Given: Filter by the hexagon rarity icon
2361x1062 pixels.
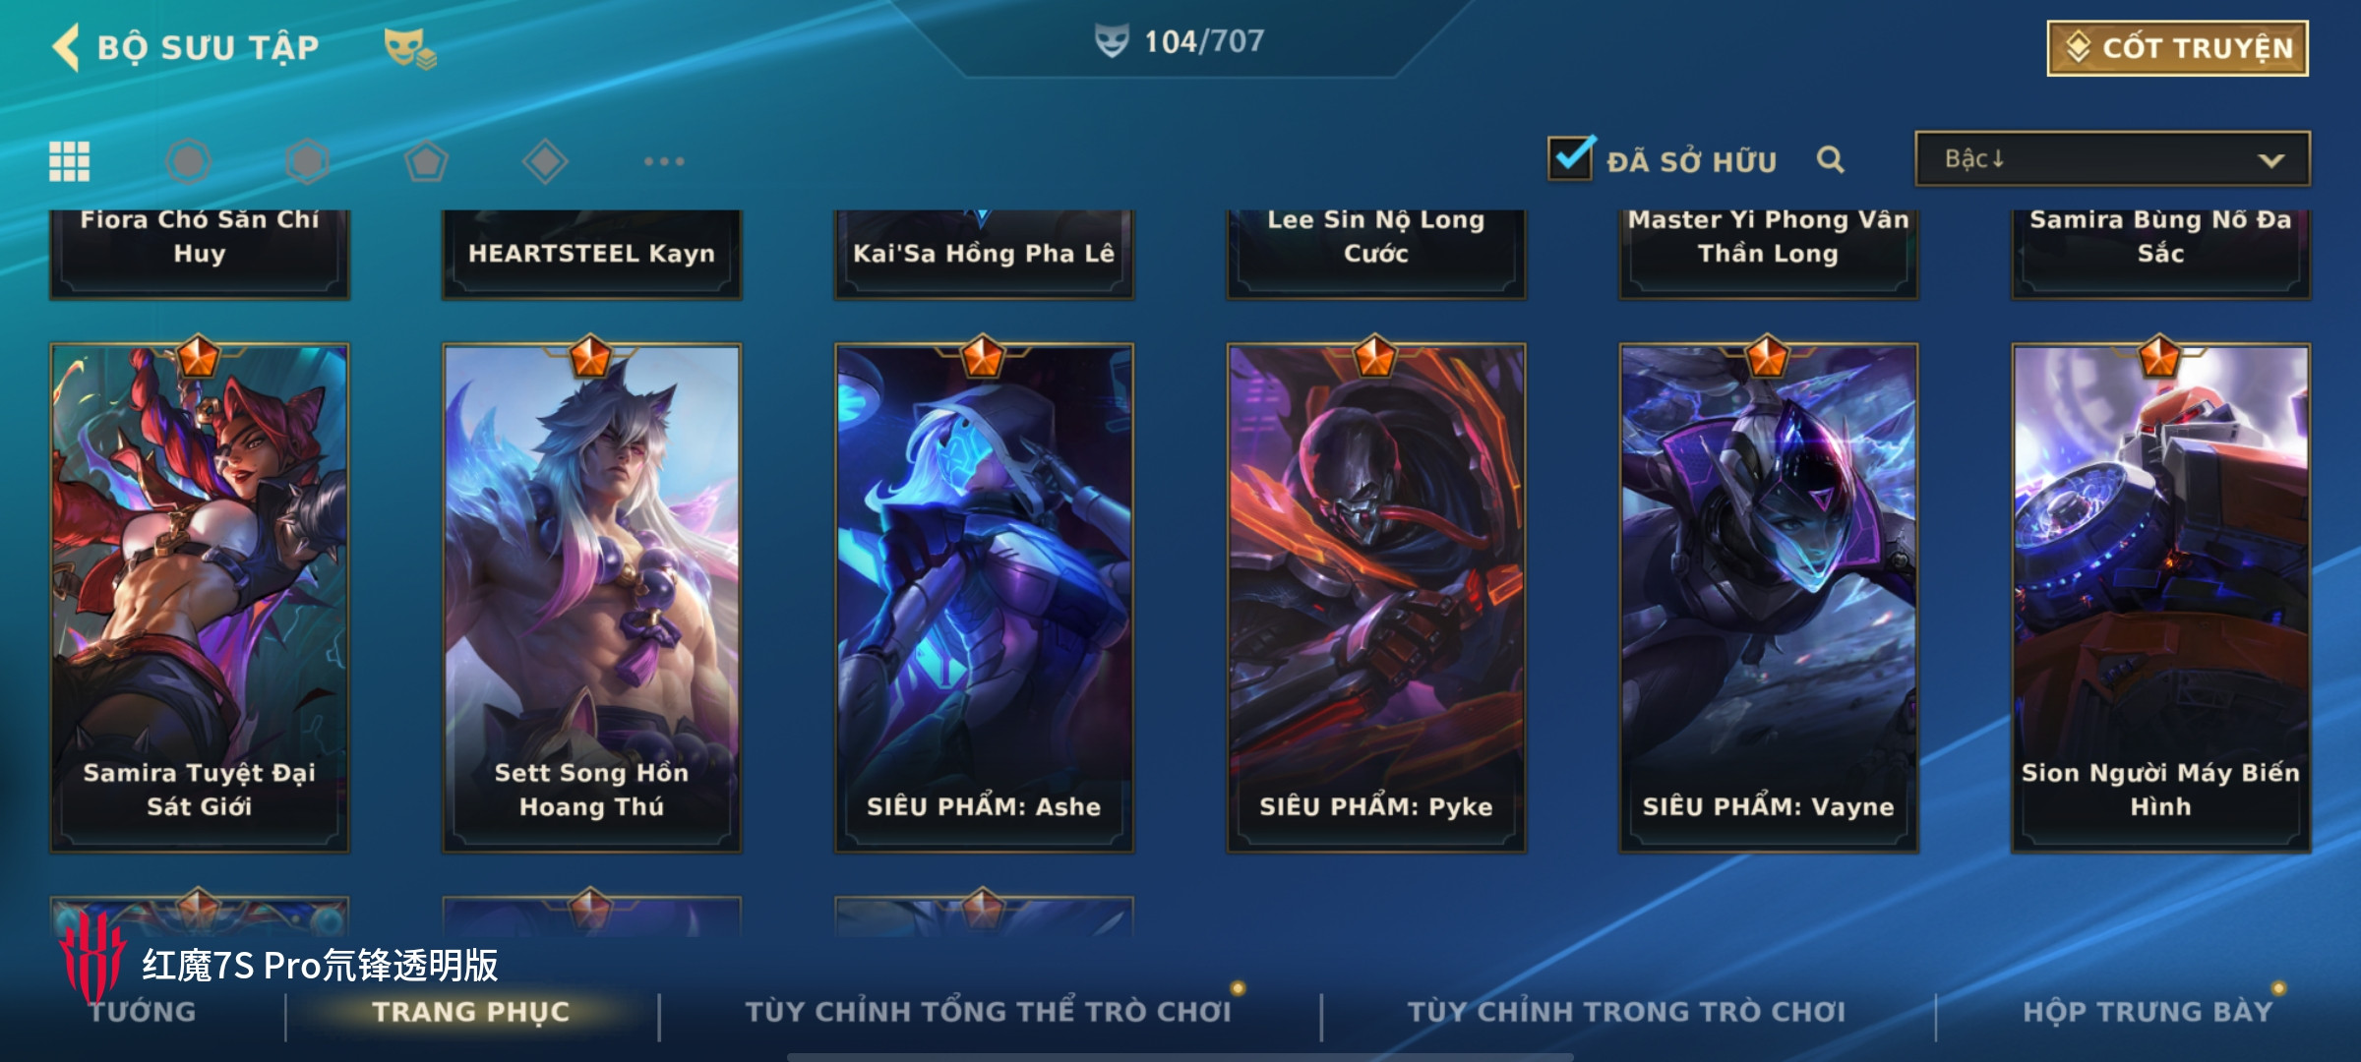Looking at the screenshot, I should pyautogui.click(x=307, y=161).
